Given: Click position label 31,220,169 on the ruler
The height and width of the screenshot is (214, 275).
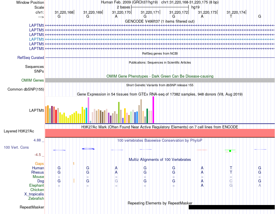Looking at the screenshot, I should (93, 12).
